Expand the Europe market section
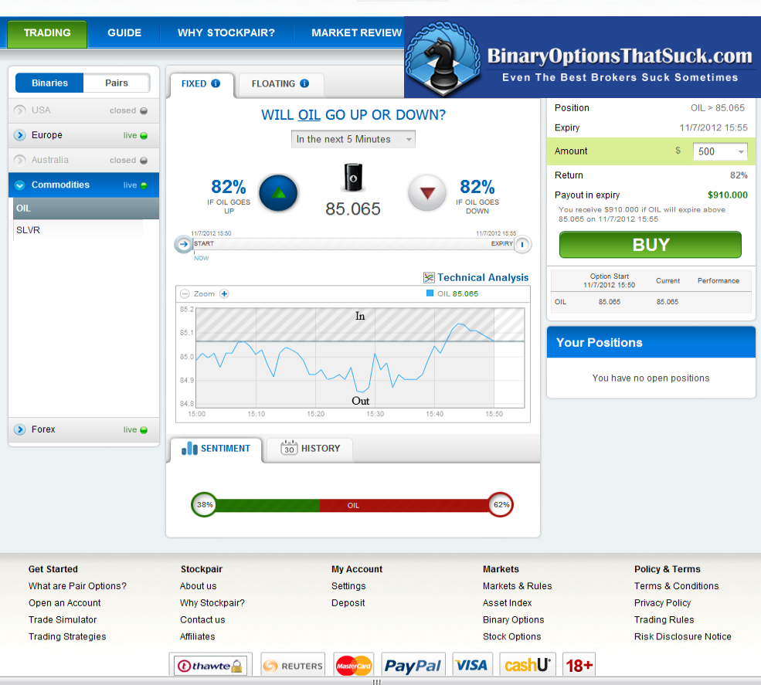Viewport: 761px width, 685px height. pos(83,135)
